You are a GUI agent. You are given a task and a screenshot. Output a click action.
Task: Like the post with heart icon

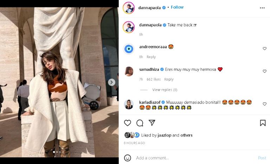(128, 123)
